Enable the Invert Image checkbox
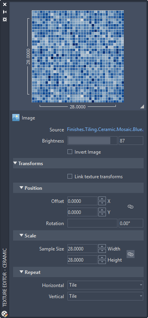148x318 pixels. click(x=70, y=152)
